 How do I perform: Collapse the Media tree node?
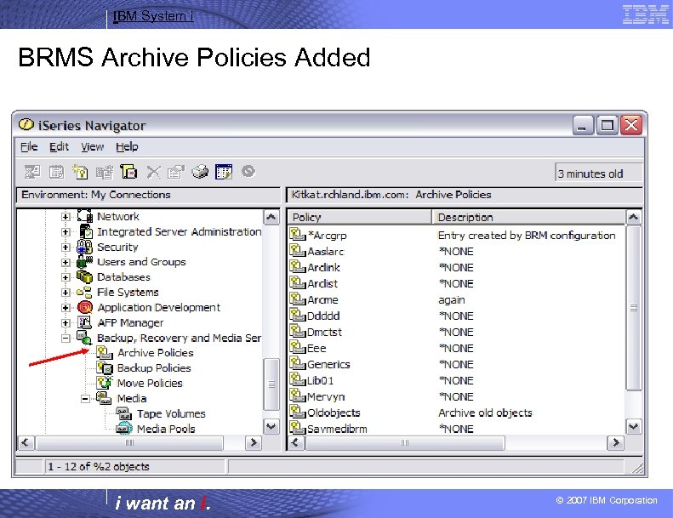[85, 399]
